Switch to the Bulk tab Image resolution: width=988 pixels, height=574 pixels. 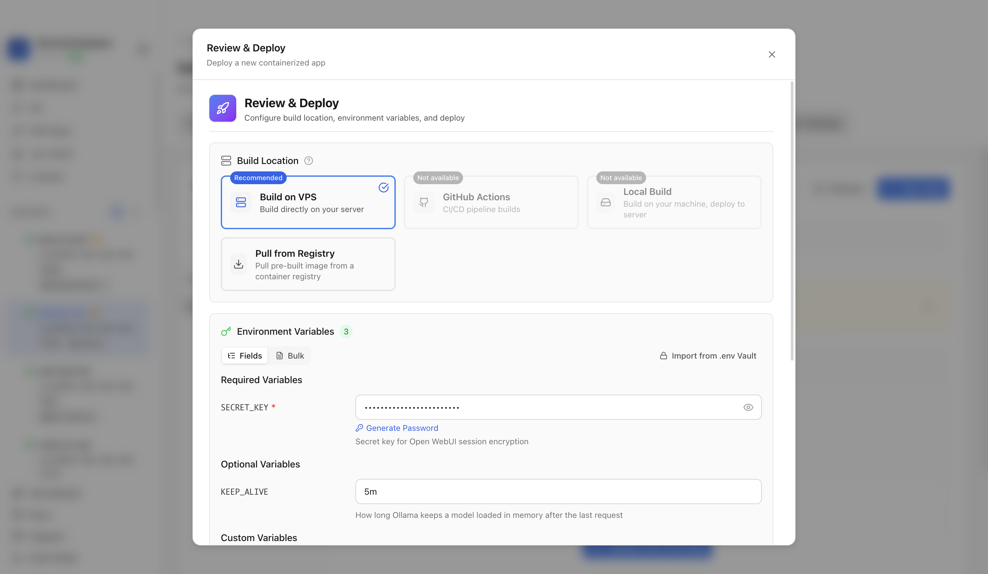pyautogui.click(x=290, y=356)
